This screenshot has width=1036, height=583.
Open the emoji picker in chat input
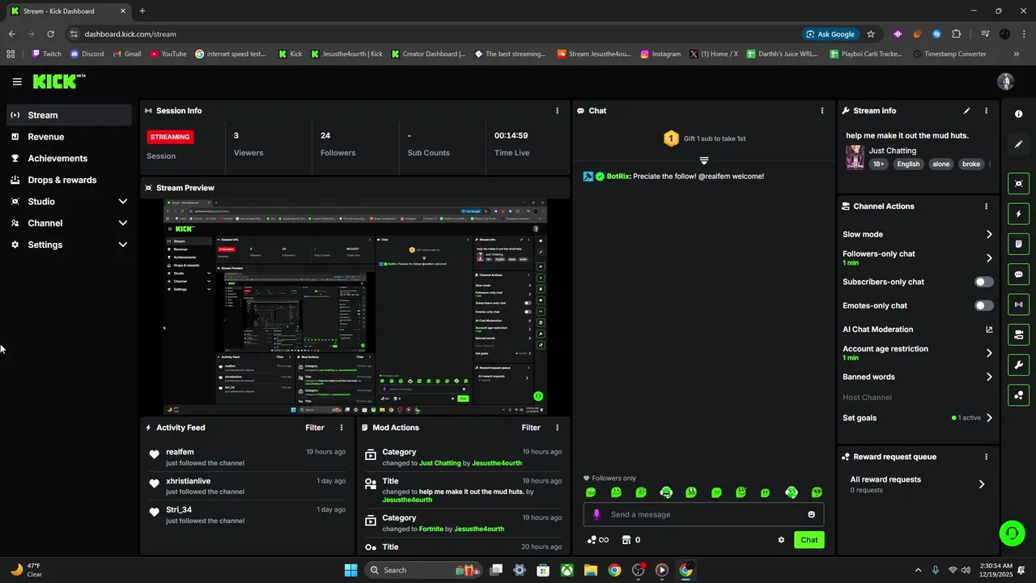tap(812, 514)
